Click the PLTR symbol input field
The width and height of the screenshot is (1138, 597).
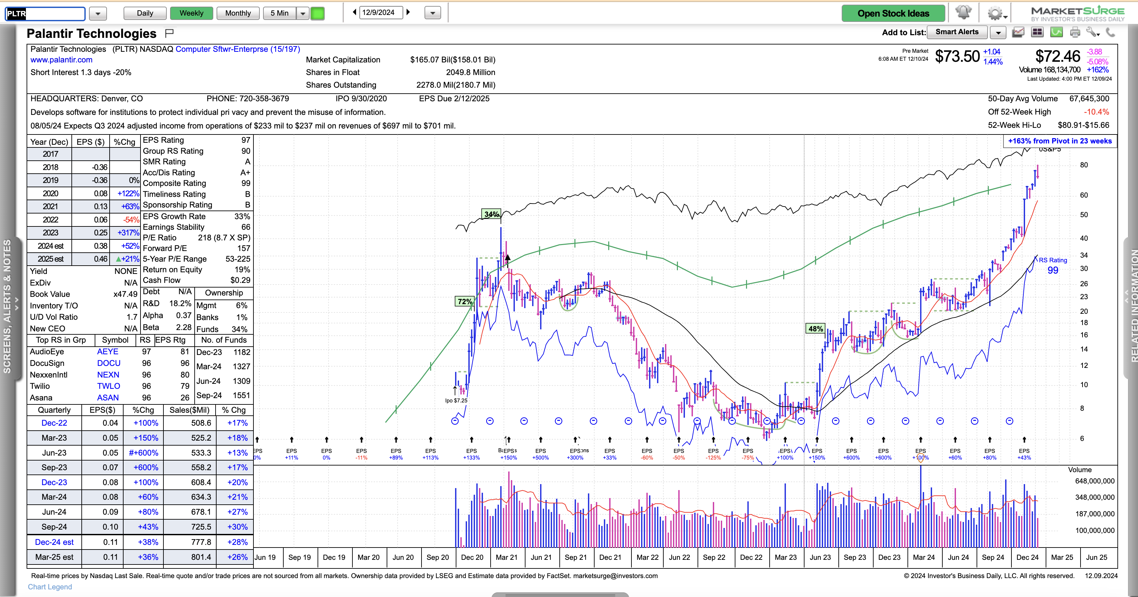(46, 14)
